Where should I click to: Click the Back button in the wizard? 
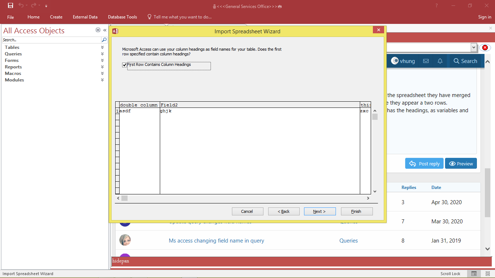click(x=284, y=211)
